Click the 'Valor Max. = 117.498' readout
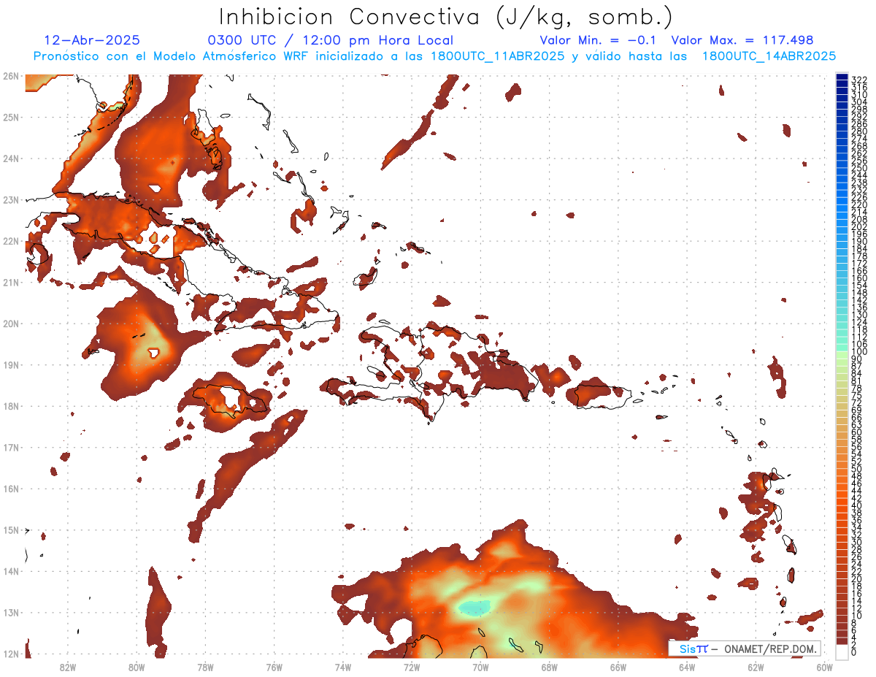This screenshot has width=876, height=677. point(742,41)
